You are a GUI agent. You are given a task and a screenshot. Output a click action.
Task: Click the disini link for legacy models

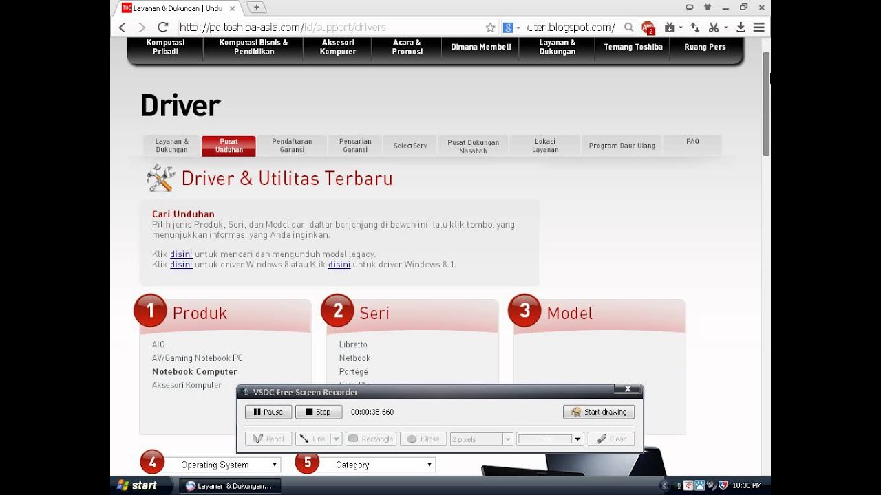(x=181, y=254)
